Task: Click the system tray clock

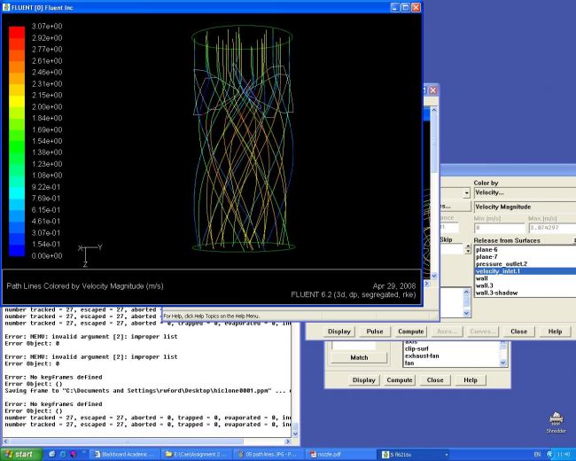Action: click(x=564, y=455)
